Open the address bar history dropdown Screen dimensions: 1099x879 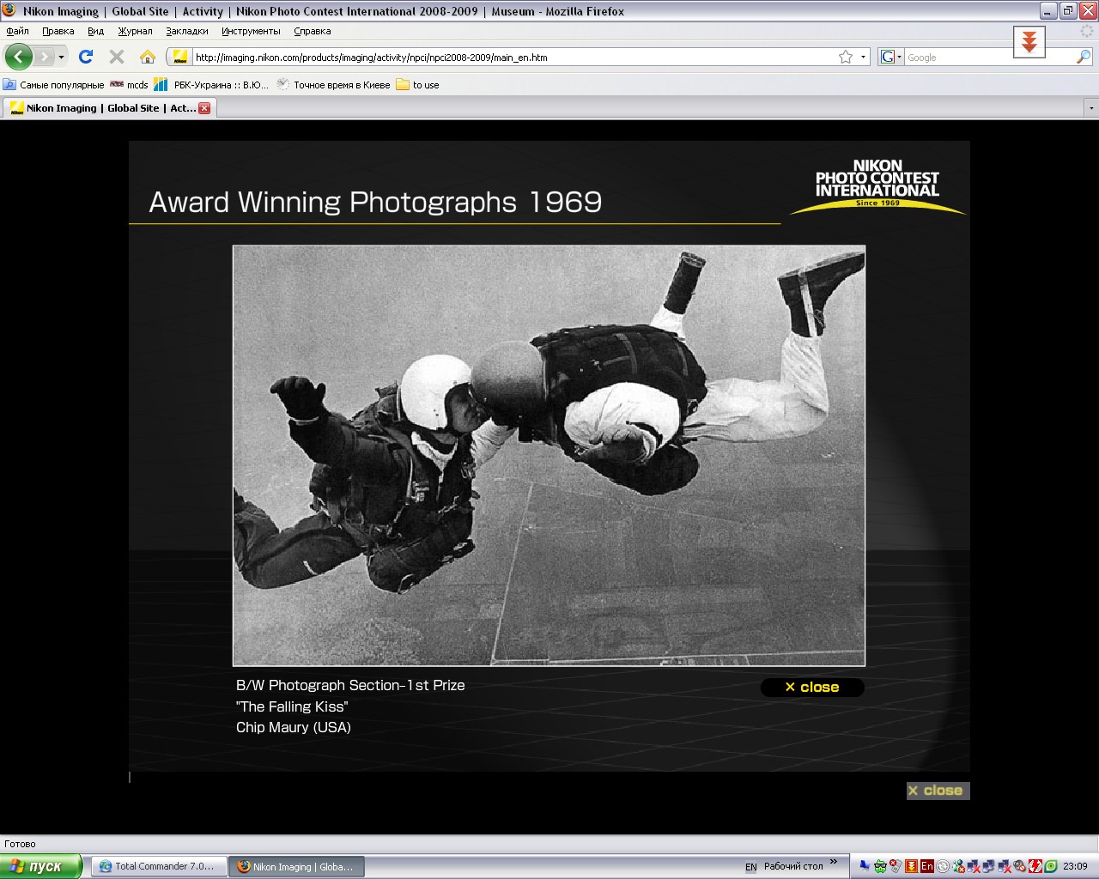[x=863, y=58]
